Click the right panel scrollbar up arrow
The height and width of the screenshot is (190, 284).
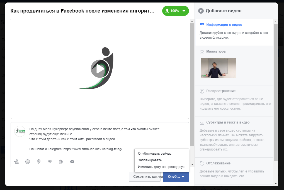[276, 22]
